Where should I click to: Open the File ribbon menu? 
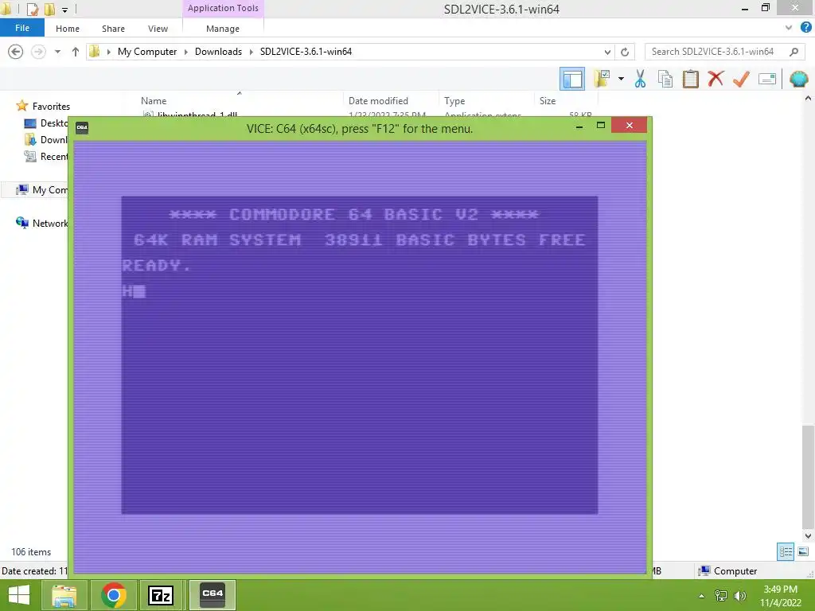pos(22,28)
